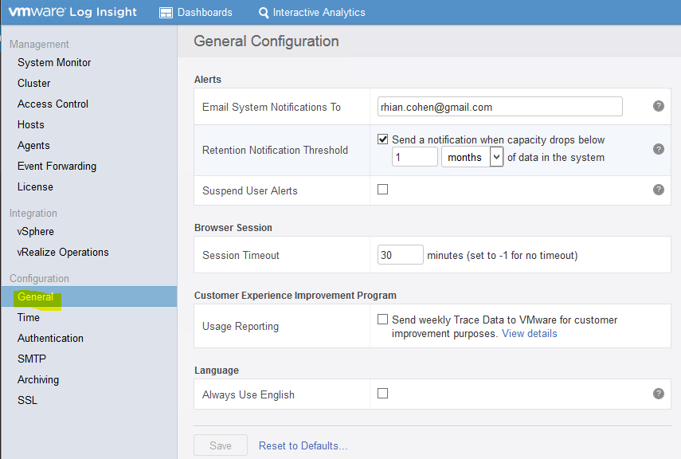Click the Always Use English label
681x459 pixels.
click(249, 394)
